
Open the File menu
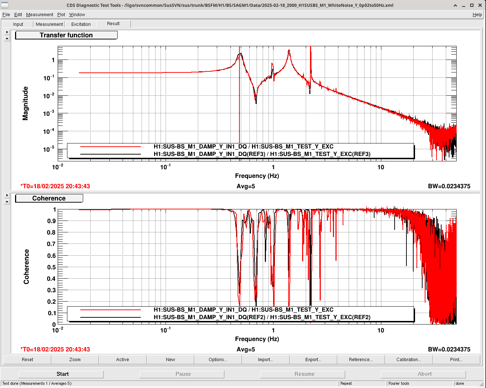point(6,15)
